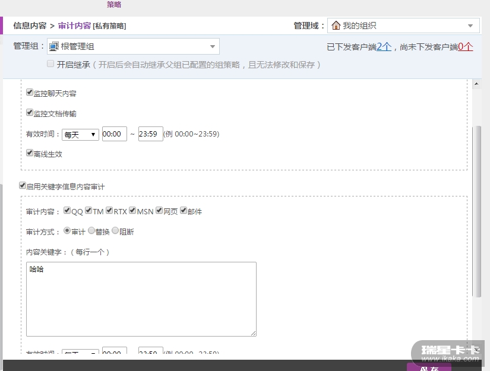Disable 启用关键字信息内容审计 checkbox
490x371 pixels.
[x=22, y=185]
